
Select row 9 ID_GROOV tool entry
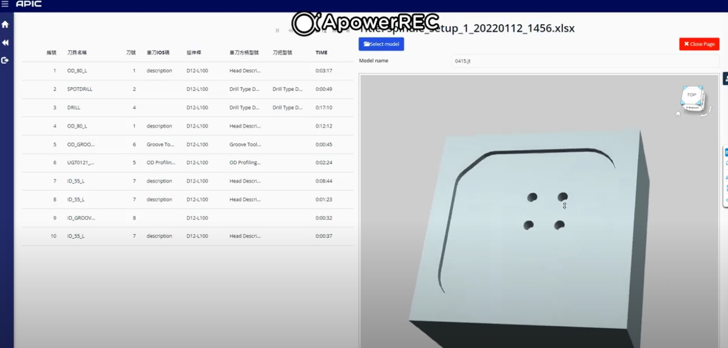tap(81, 218)
